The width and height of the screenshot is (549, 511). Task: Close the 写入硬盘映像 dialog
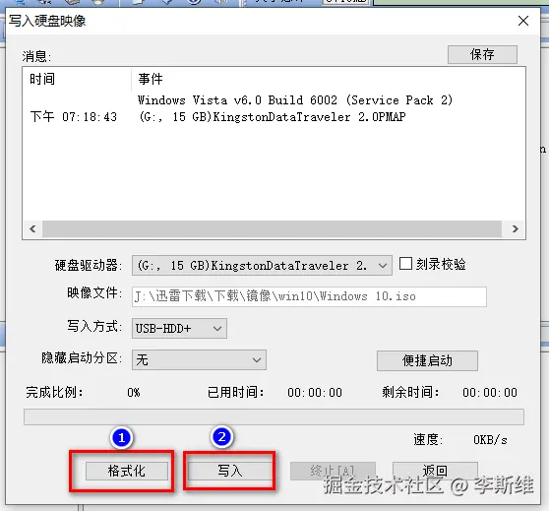523,21
